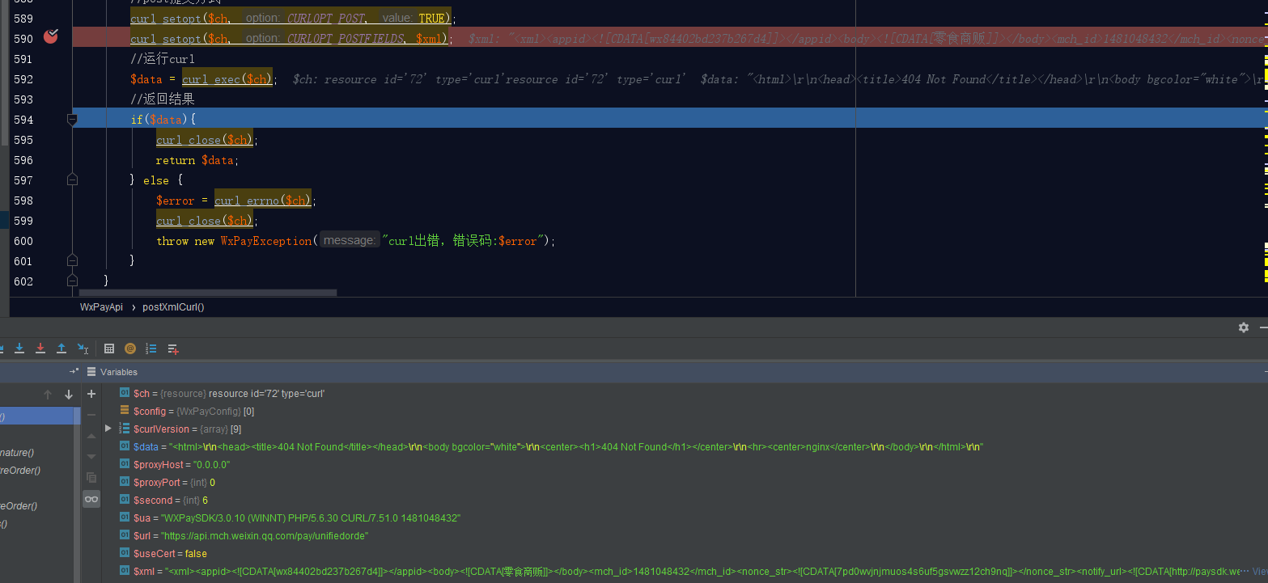Image resolution: width=1268 pixels, height=583 pixels.
Task: Click curl_close($ch) on line 599
Action: 205,221
